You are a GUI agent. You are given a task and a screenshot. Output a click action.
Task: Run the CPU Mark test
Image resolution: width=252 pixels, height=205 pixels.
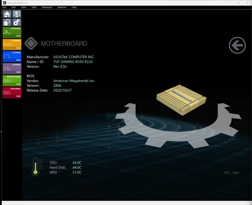(12, 45)
